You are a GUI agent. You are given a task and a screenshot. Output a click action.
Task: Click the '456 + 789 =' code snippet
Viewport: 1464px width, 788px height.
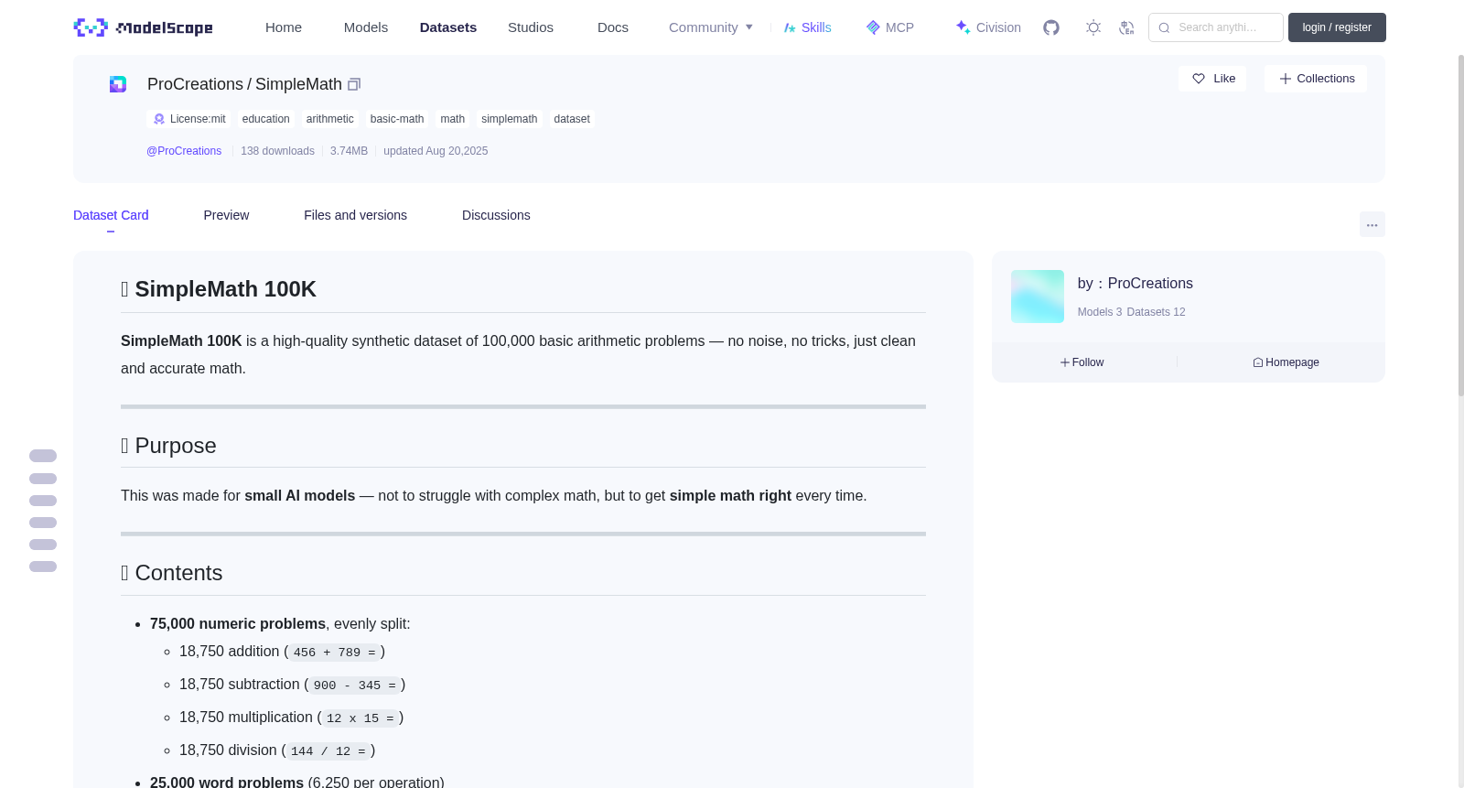(x=335, y=653)
